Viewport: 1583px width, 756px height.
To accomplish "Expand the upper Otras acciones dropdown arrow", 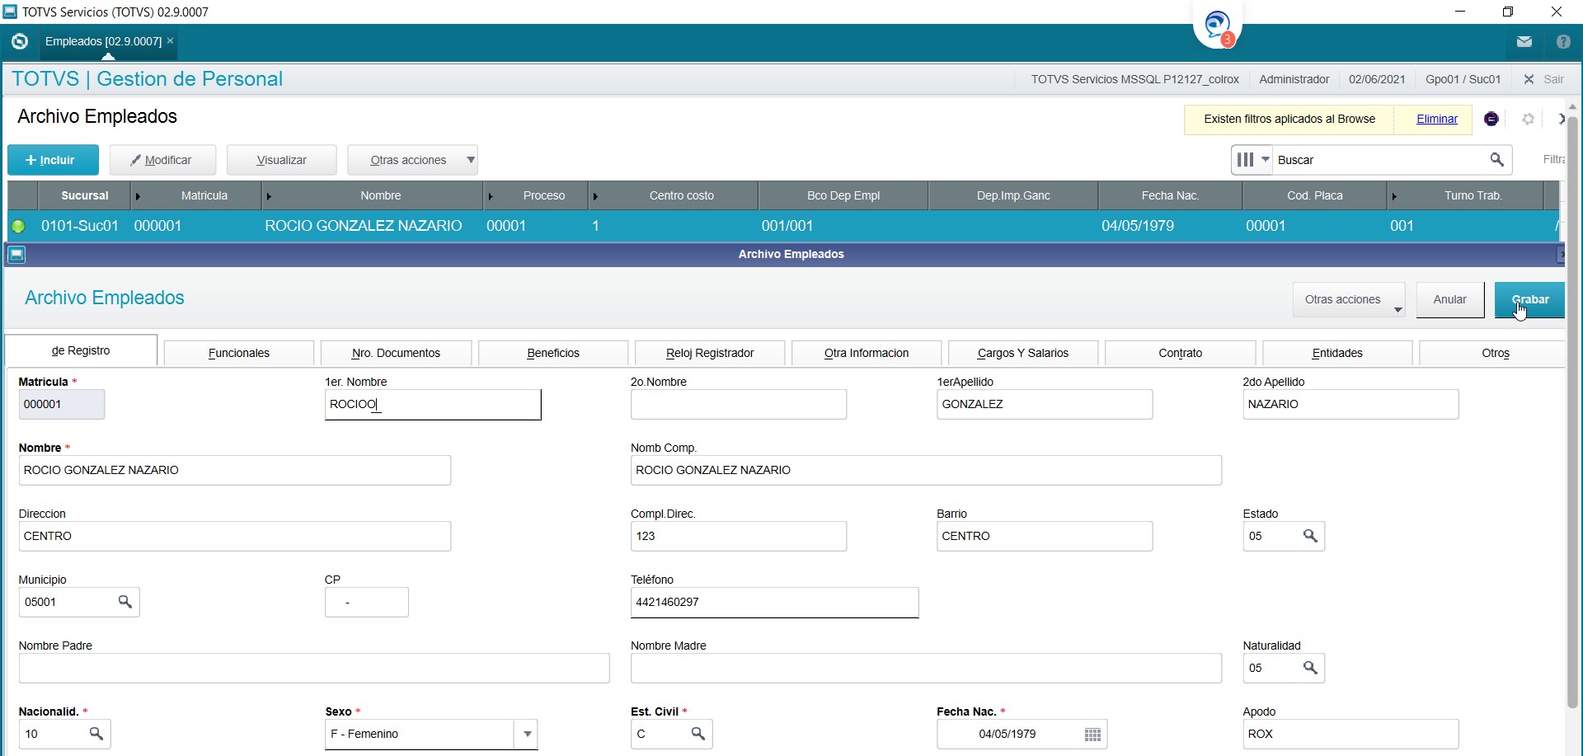I will pos(471,160).
